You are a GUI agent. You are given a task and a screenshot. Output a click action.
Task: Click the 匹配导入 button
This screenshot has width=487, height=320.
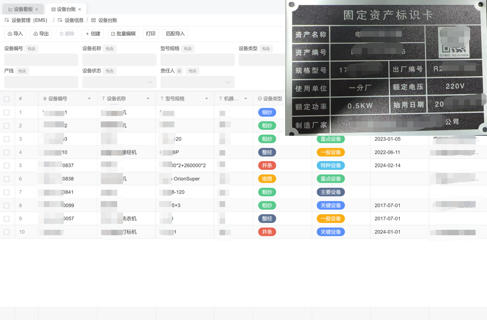tap(175, 34)
